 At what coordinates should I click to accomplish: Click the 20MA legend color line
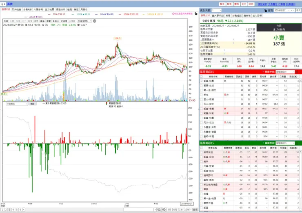[x=96, y=14]
